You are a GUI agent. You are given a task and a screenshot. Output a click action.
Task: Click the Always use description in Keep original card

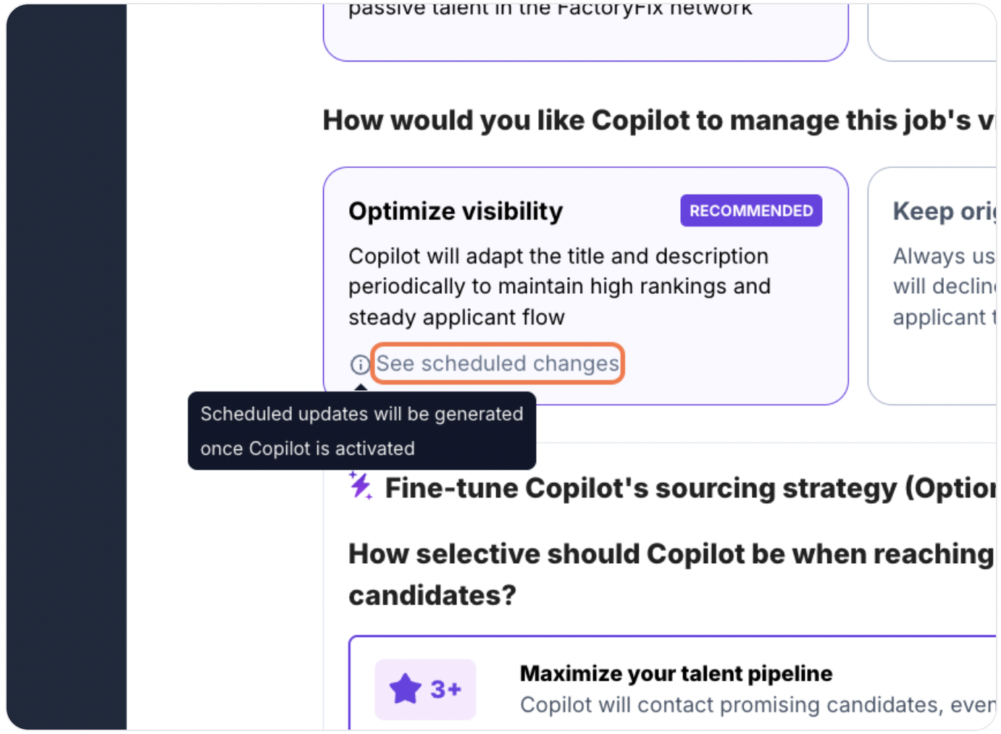click(x=945, y=287)
